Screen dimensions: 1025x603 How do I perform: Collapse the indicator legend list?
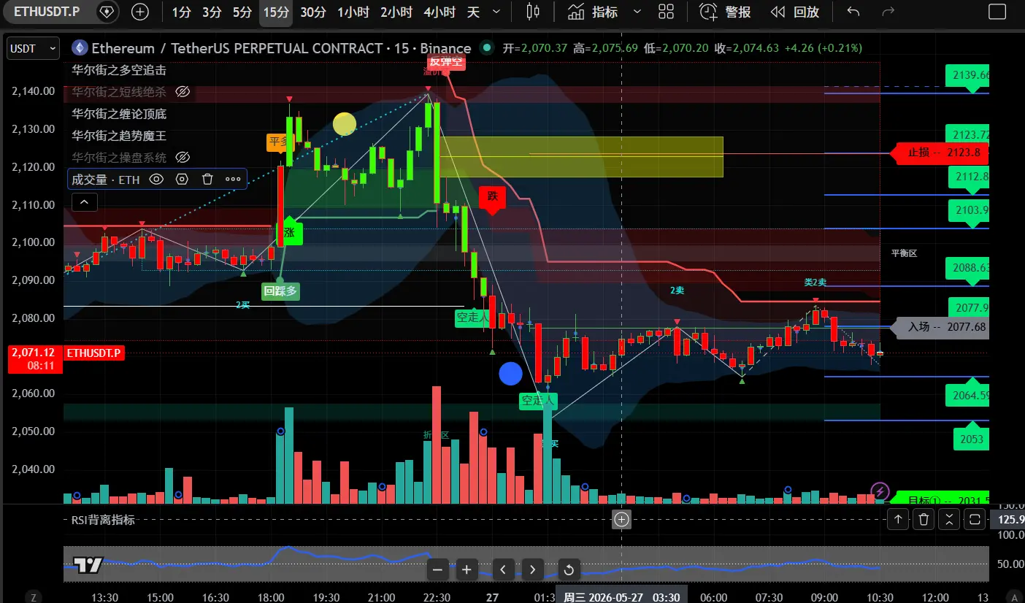84,201
